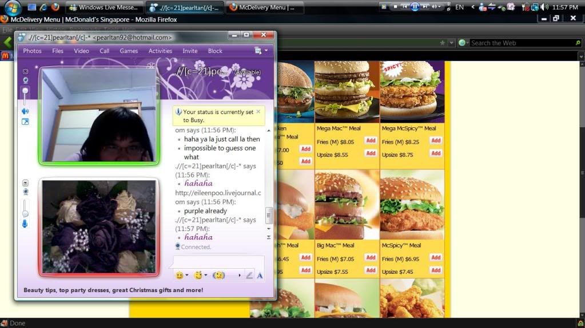Add Big Mac Meal Upsize $7.55
This screenshot has height=328, width=585.
point(371,270)
